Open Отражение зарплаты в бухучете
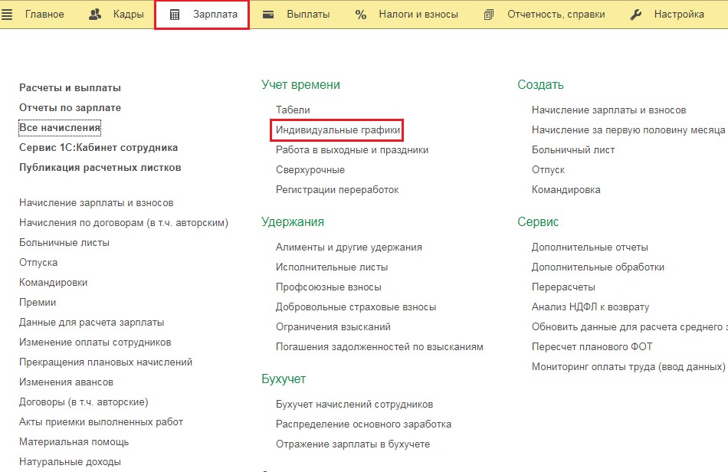 coord(353,444)
